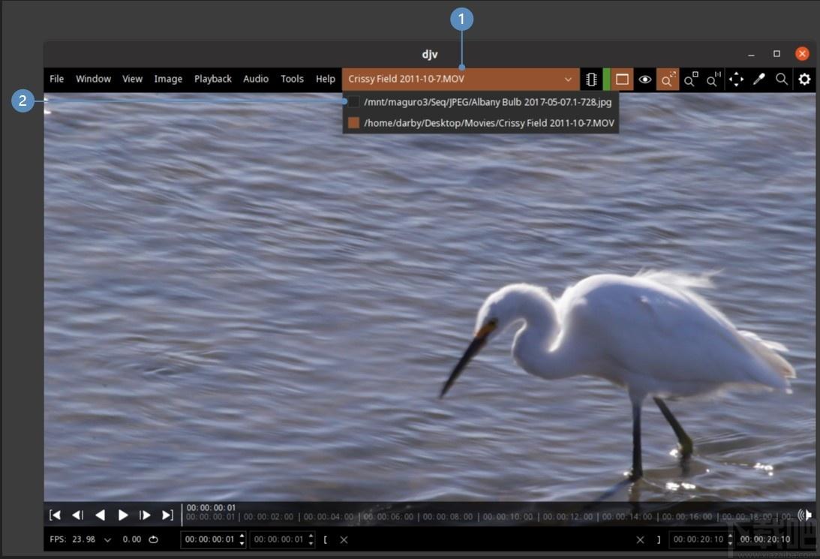Open the Window menu
Screen dimensions: 820x559
tap(93, 79)
